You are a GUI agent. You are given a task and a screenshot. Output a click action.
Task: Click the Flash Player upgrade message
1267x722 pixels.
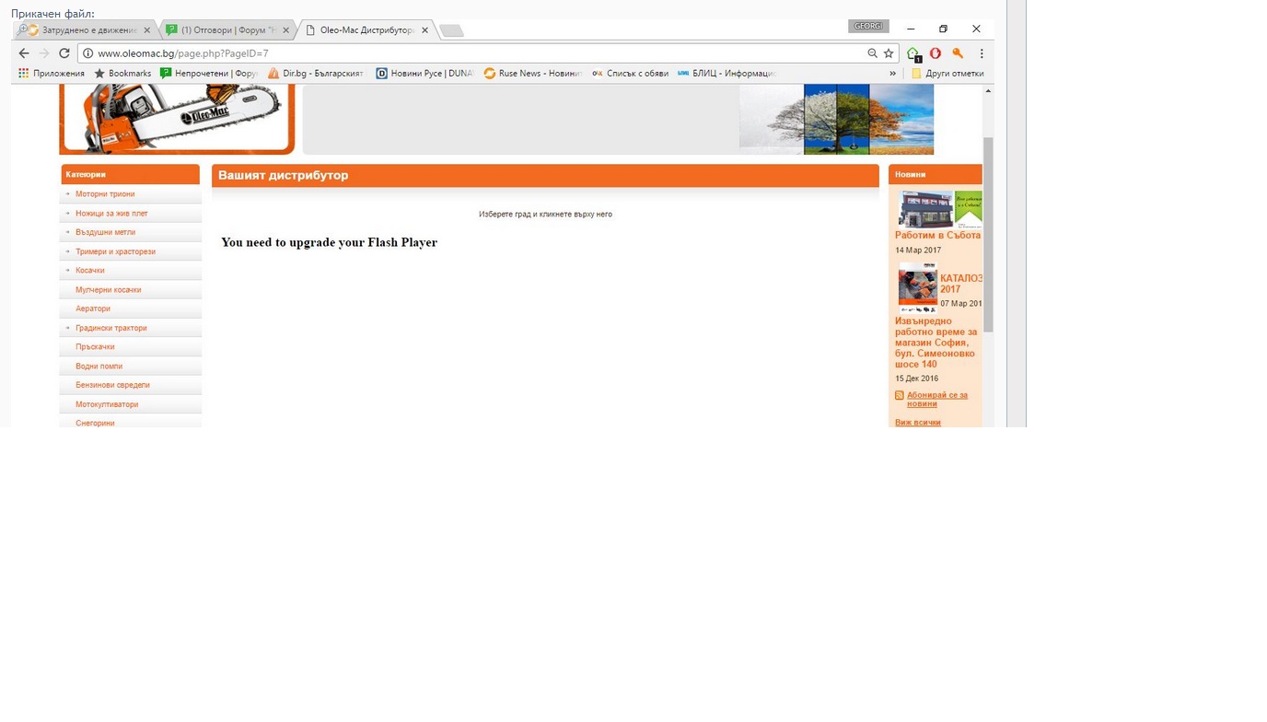(x=329, y=243)
